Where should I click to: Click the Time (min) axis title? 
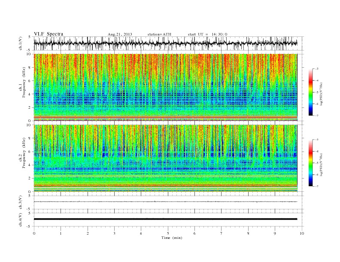[x=172, y=238]
